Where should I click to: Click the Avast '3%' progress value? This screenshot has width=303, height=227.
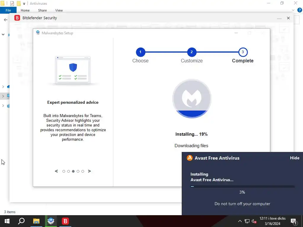242,192
